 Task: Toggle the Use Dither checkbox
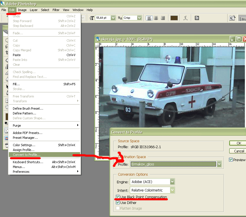coord(118,203)
